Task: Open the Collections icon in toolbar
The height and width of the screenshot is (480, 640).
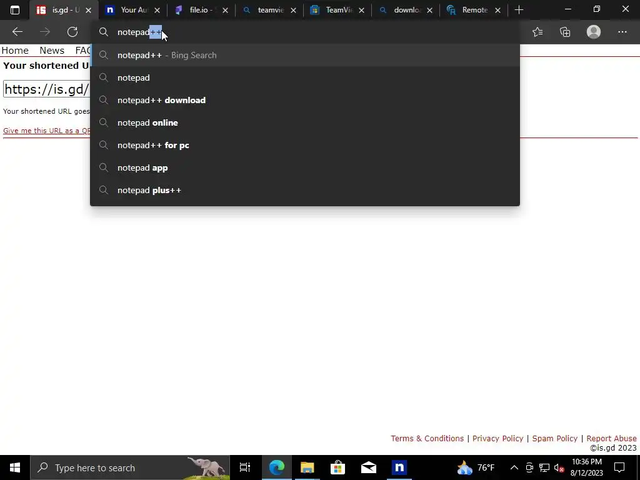Action: coord(565,32)
